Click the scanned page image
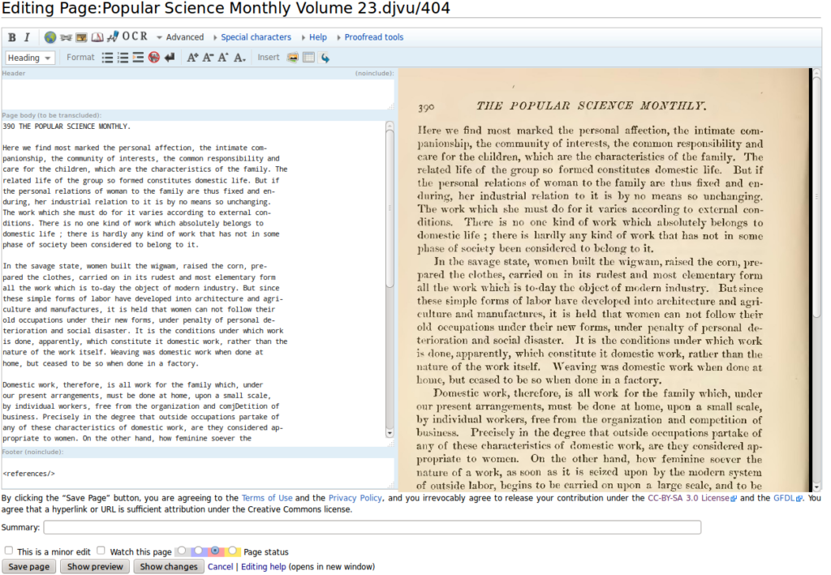Viewport: 831px width, 575px height. (604, 280)
